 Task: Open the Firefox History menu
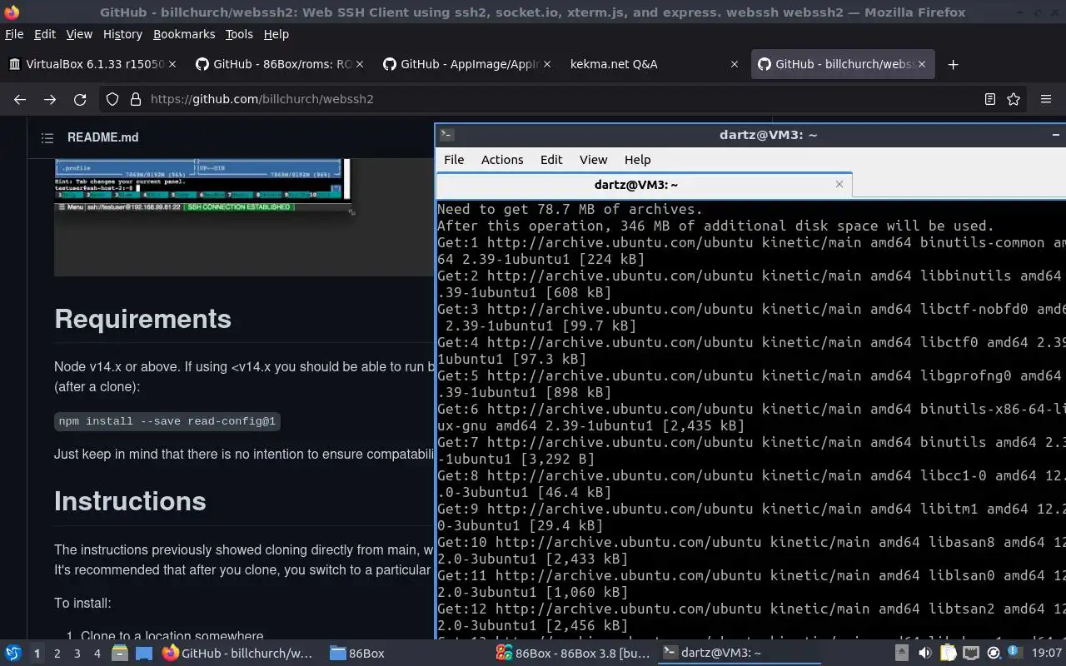tap(122, 34)
